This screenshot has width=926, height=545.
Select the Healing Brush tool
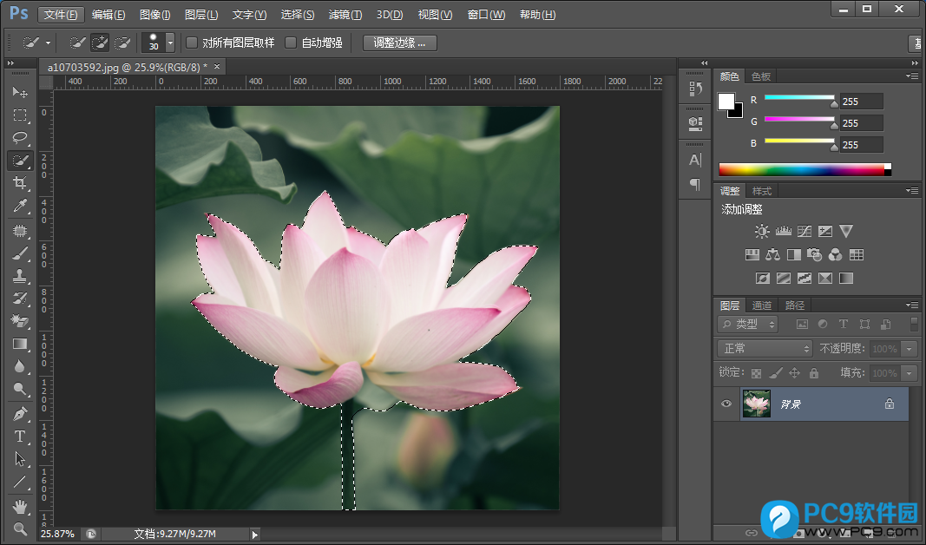pos(20,231)
